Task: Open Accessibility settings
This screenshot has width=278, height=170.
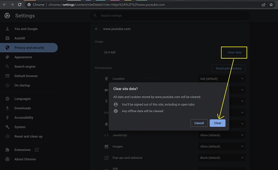Action: point(29,118)
